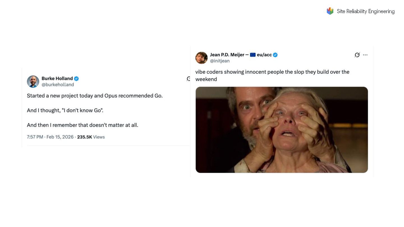
Task: Open the 7:57 PM Feb 15 timestamp
Action: (50, 137)
